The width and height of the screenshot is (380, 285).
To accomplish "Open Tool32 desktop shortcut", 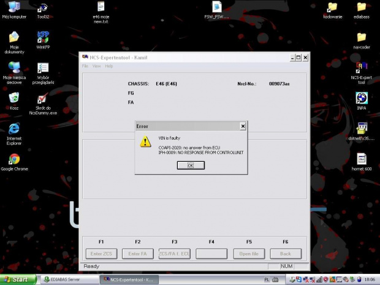I will (43, 10).
